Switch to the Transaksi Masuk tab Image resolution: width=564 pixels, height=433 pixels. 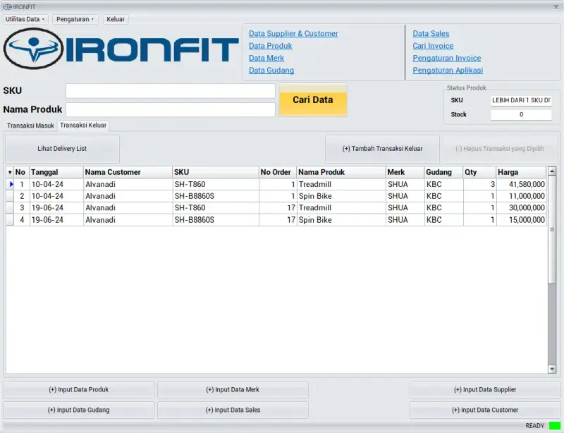(x=30, y=126)
